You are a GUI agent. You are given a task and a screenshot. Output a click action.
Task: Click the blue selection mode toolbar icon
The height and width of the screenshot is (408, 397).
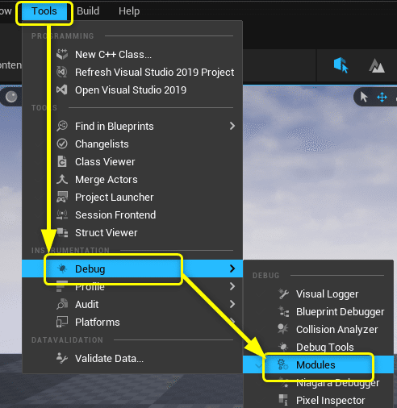[x=341, y=65]
